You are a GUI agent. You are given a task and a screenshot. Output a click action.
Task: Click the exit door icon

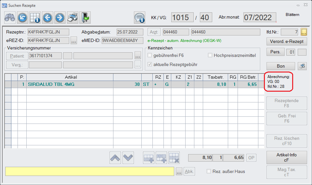(85, 17)
